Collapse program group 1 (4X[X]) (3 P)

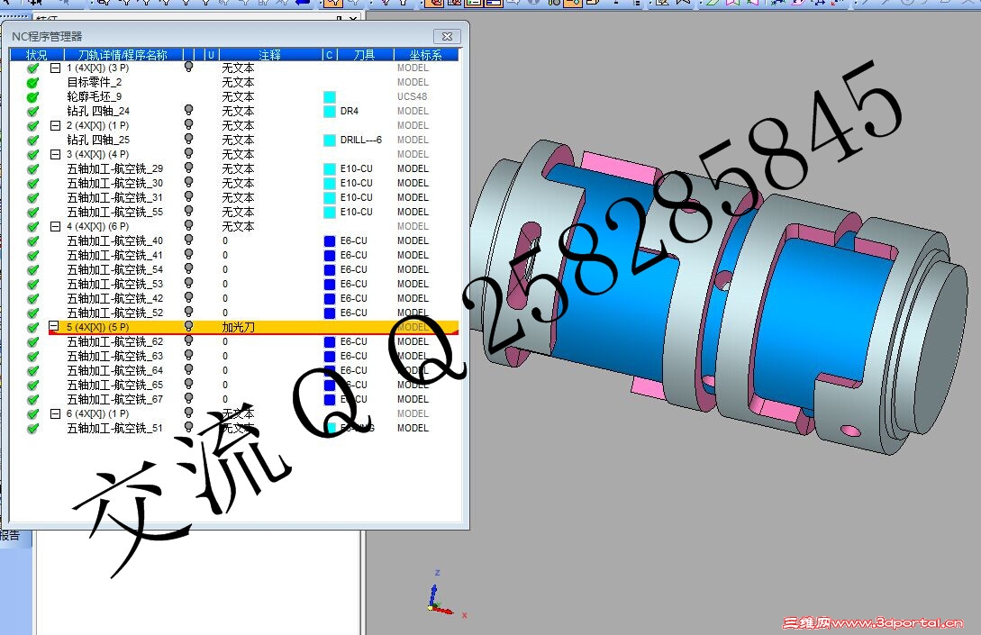[55, 68]
